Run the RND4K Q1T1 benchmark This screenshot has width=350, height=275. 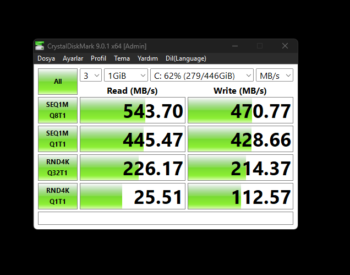[x=58, y=196]
